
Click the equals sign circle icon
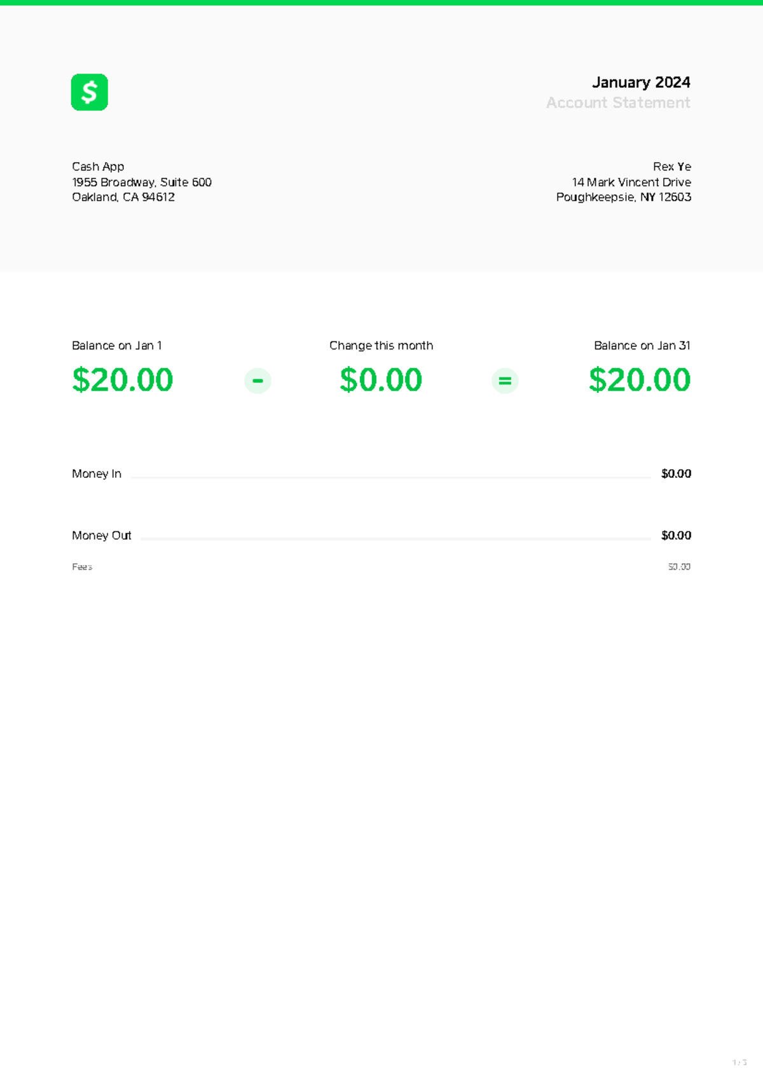(505, 381)
